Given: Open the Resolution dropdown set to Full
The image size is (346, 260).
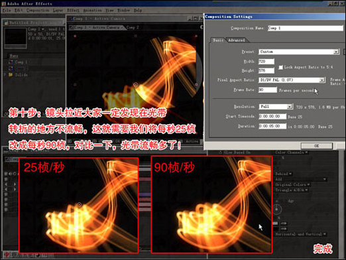Looking at the screenshot, I should (x=276, y=107).
